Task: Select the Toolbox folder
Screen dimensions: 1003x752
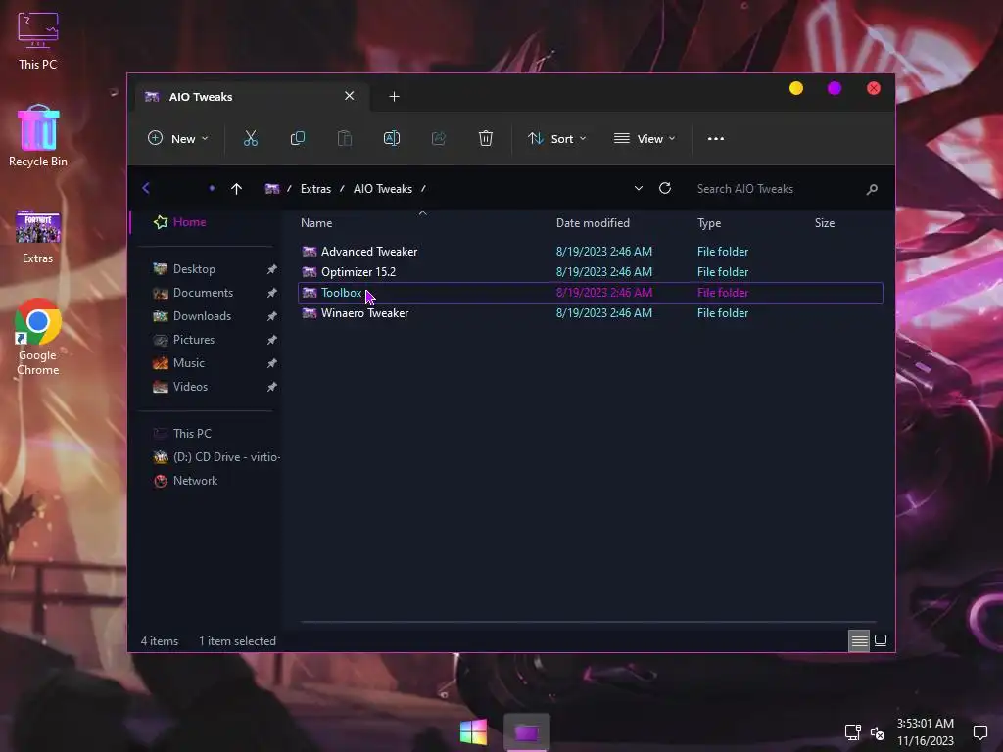Action: [591, 292]
